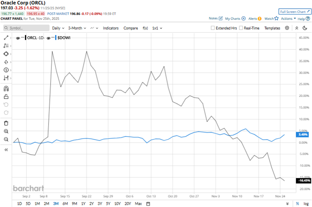The height and width of the screenshot is (207, 312).
Task: Select the 20Y time range button
Action: point(128,204)
